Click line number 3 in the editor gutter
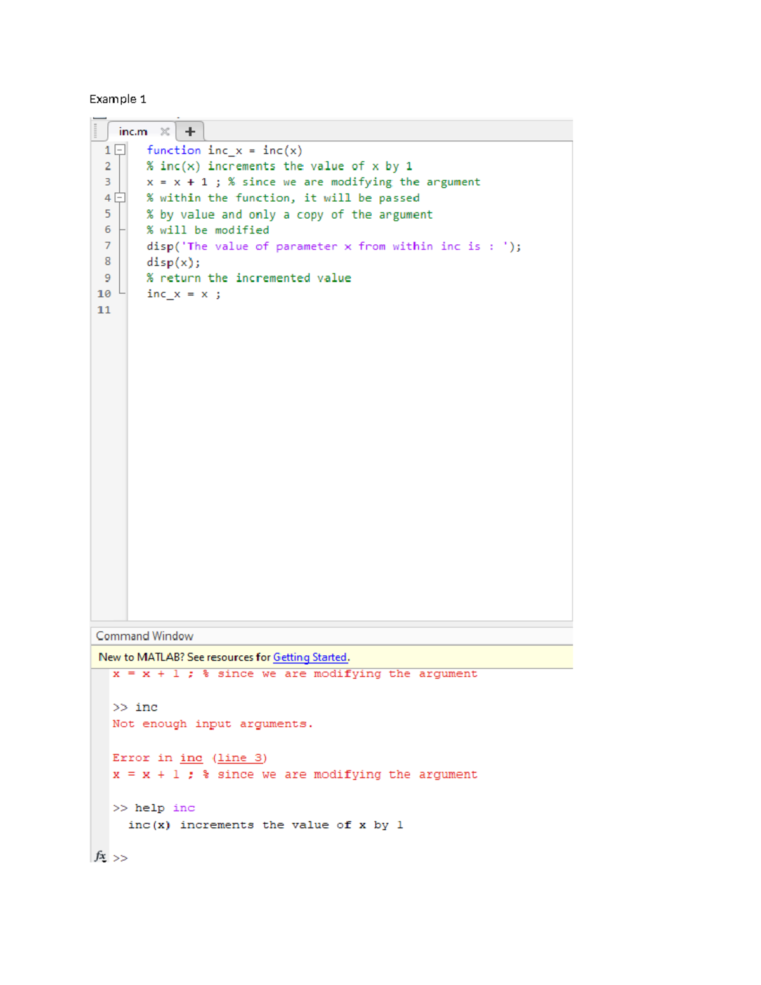This screenshot has width=761, height=985. [x=108, y=182]
